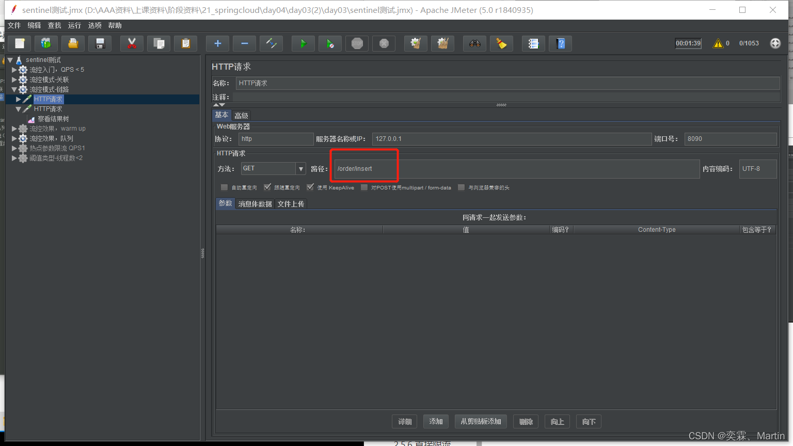793x446 pixels.
Task: Open the 运行 menu
Action: click(74, 25)
